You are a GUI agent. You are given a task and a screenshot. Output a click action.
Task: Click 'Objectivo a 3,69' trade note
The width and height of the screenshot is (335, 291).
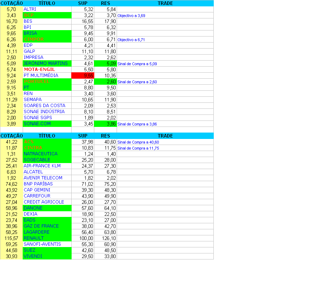(132, 16)
